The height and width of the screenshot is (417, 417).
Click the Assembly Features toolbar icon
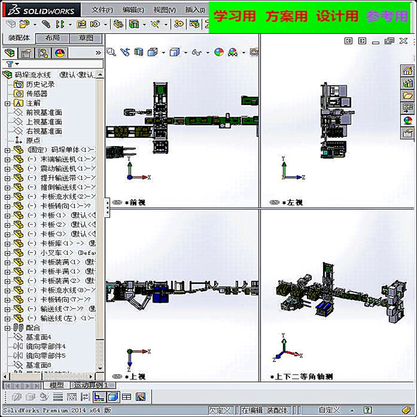[x=134, y=24]
